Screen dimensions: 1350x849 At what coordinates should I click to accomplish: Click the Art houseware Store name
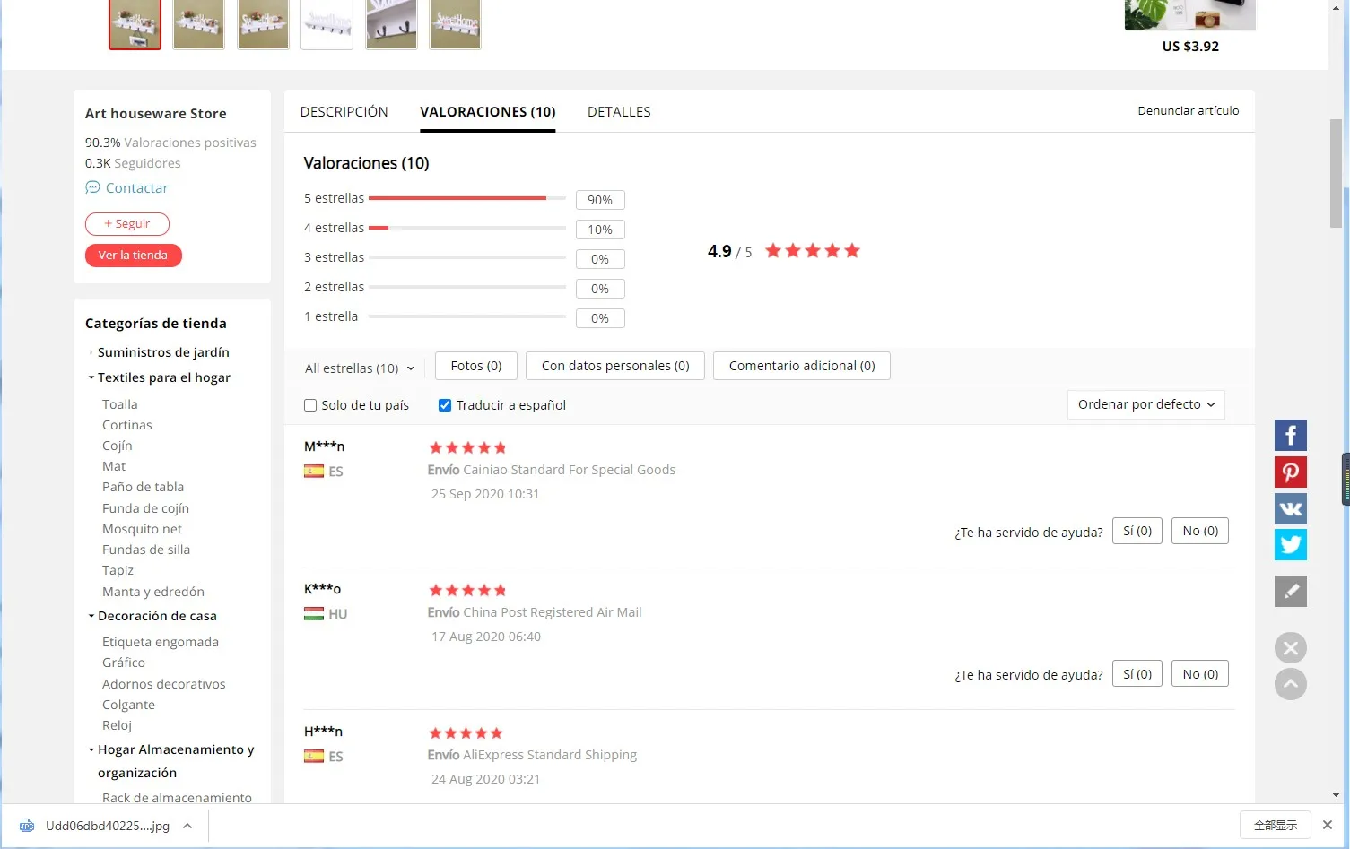[156, 114]
